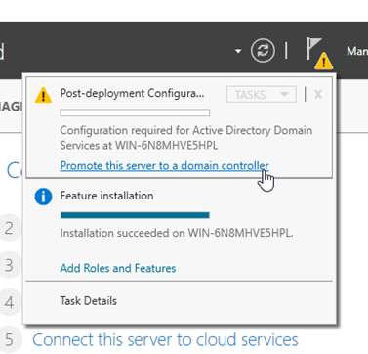The width and height of the screenshot is (368, 354).
Task: Click the filled Feature installation progress bar
Action: click(135, 215)
